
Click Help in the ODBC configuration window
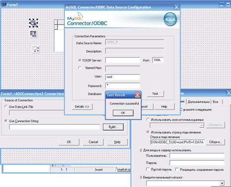coord(164,107)
